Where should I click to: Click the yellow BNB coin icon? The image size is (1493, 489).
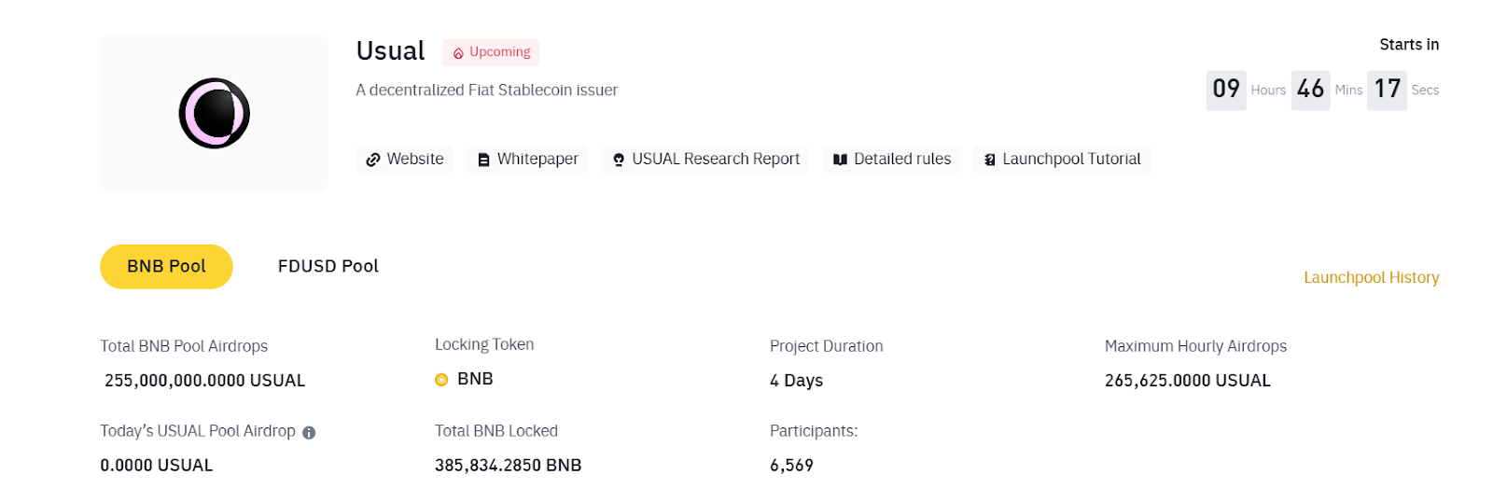tap(441, 380)
